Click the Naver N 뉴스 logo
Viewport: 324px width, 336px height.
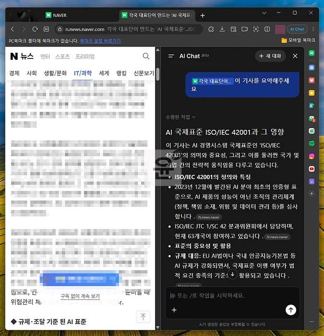pyautogui.click(x=22, y=56)
